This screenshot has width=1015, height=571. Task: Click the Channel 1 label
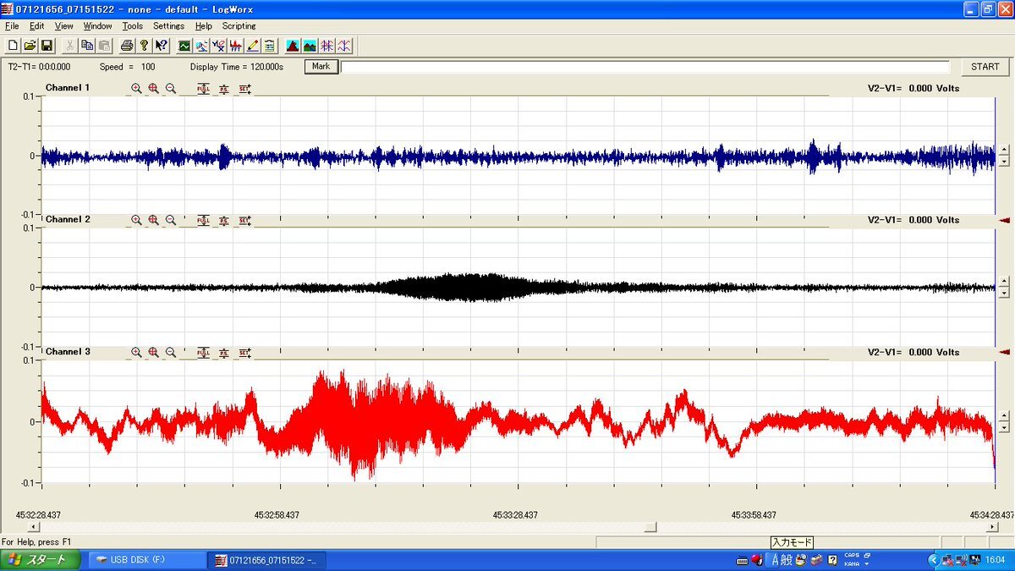[68, 88]
